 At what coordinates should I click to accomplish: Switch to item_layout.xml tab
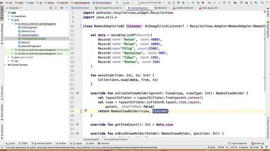210,8
